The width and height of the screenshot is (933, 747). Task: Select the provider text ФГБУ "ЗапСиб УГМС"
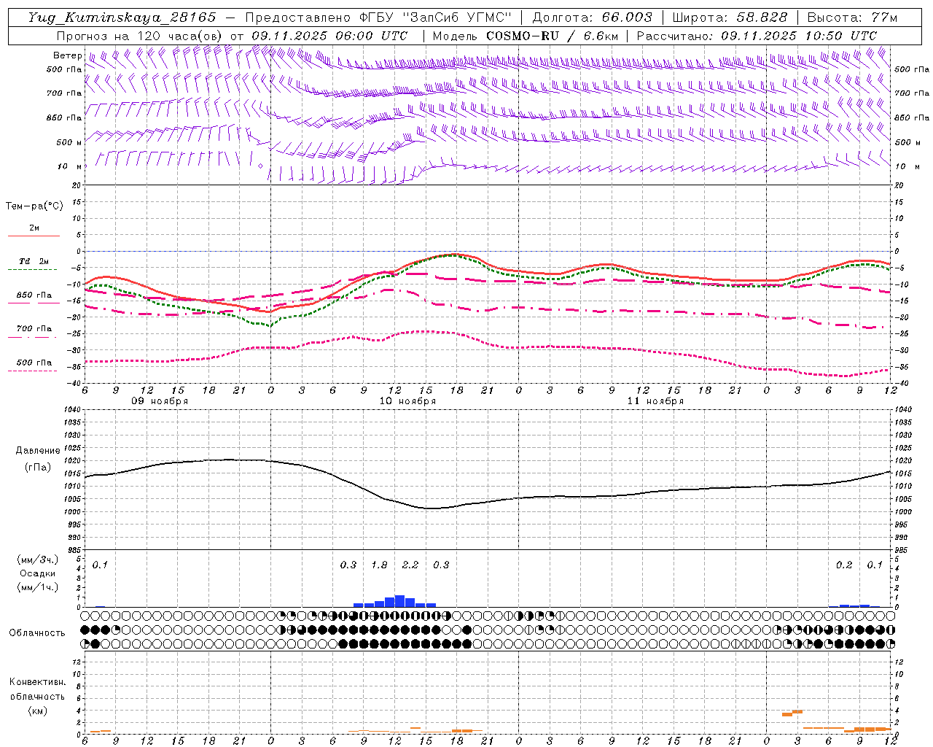(436, 18)
